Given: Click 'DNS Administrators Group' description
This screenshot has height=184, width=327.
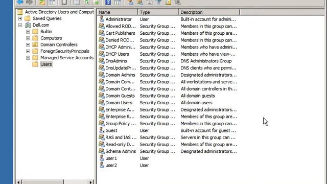Looking at the screenshot, I should click(206, 61).
